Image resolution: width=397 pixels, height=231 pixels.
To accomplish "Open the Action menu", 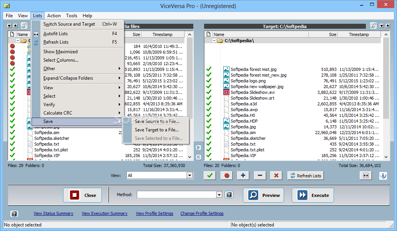I will point(54,16).
